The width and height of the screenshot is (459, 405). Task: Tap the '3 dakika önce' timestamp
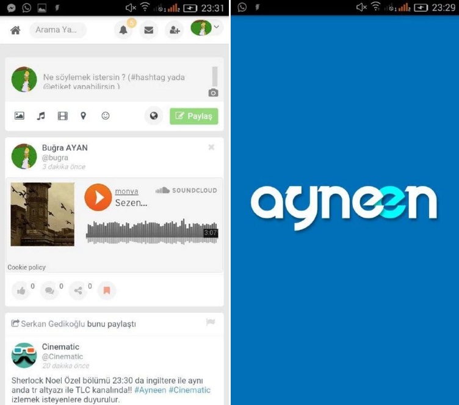point(64,167)
